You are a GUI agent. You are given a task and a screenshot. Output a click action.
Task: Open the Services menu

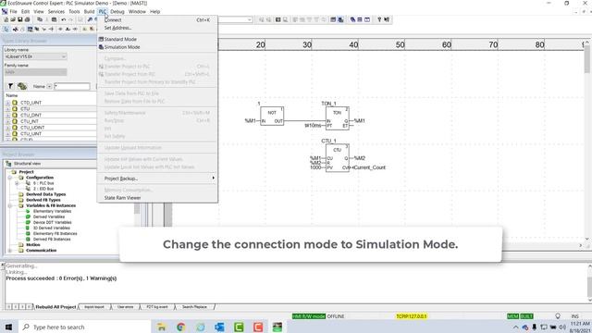[x=56, y=12]
